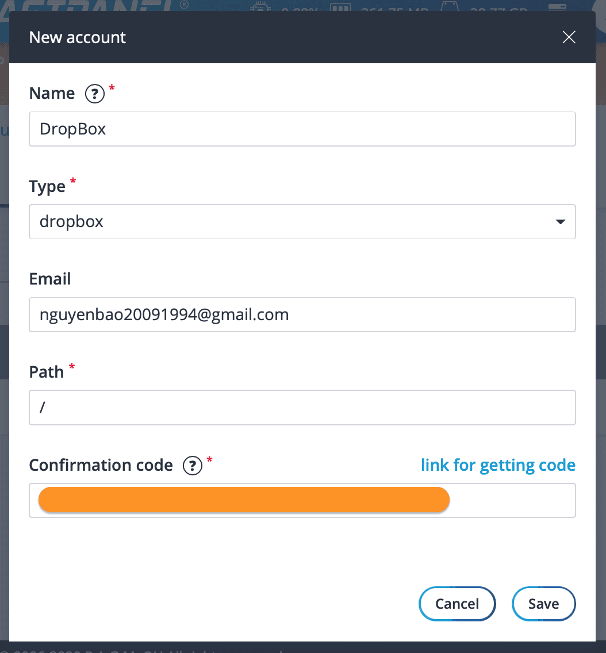This screenshot has width=606, height=653.
Task: Click the Email field with the gmail address
Action: click(302, 314)
